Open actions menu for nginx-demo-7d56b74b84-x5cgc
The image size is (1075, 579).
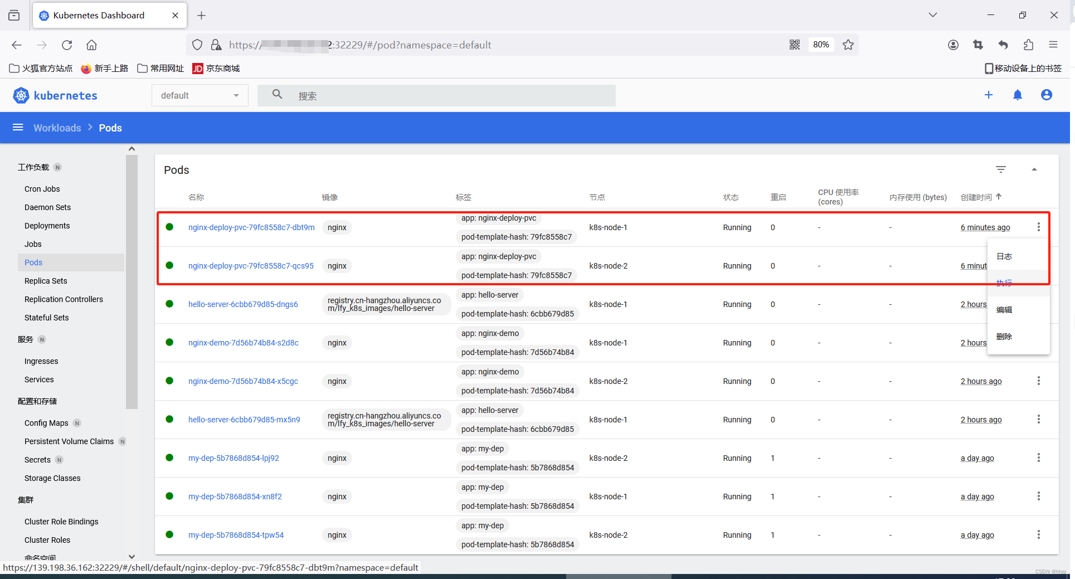pos(1039,381)
